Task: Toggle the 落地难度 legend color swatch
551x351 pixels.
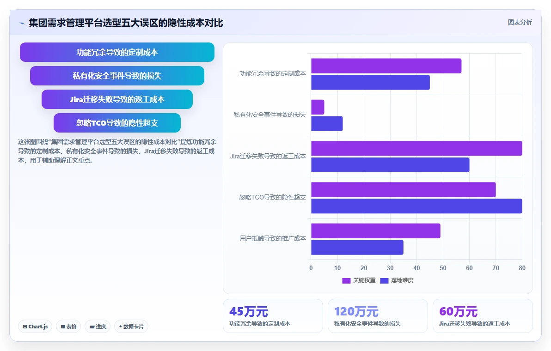Action: click(384, 280)
